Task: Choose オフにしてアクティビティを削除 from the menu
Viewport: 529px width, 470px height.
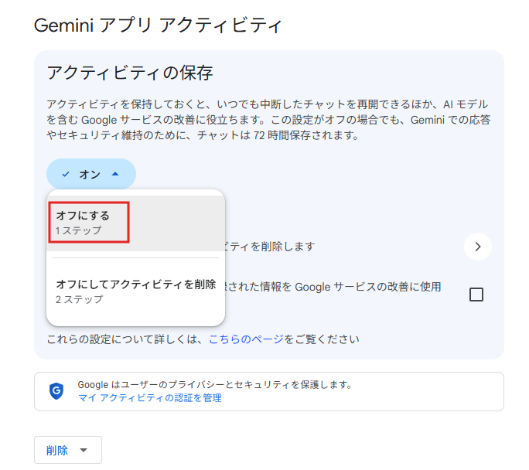Action: coord(135,284)
